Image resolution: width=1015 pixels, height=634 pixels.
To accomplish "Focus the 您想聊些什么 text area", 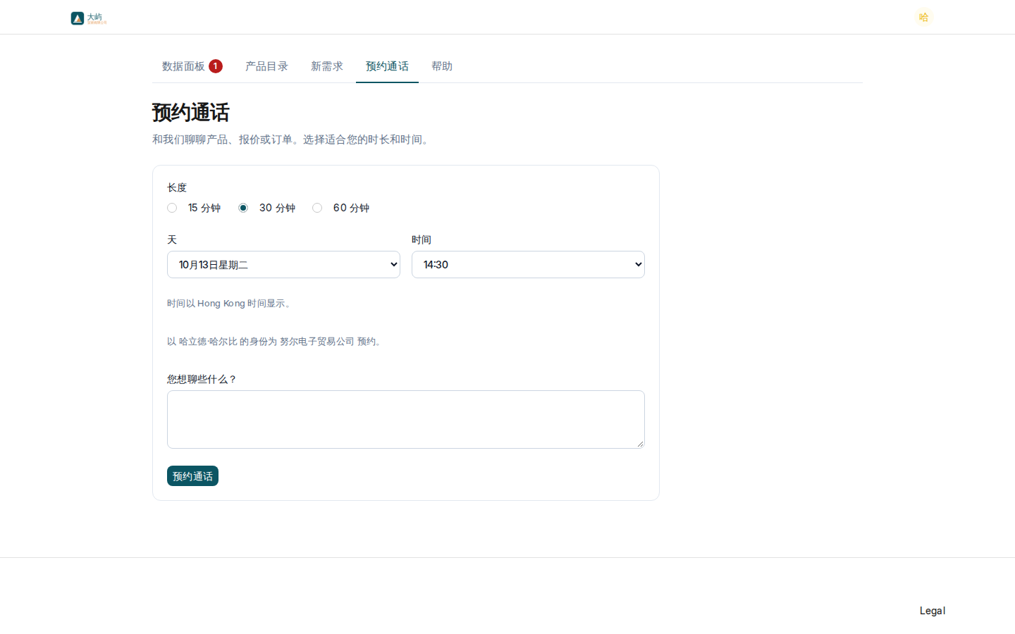I will pos(406,419).
